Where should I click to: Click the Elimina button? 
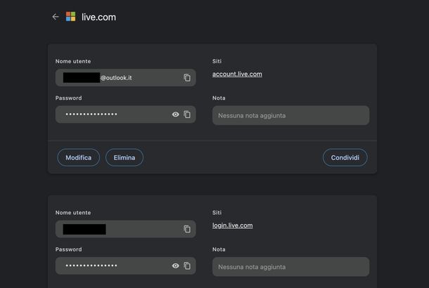tap(124, 157)
